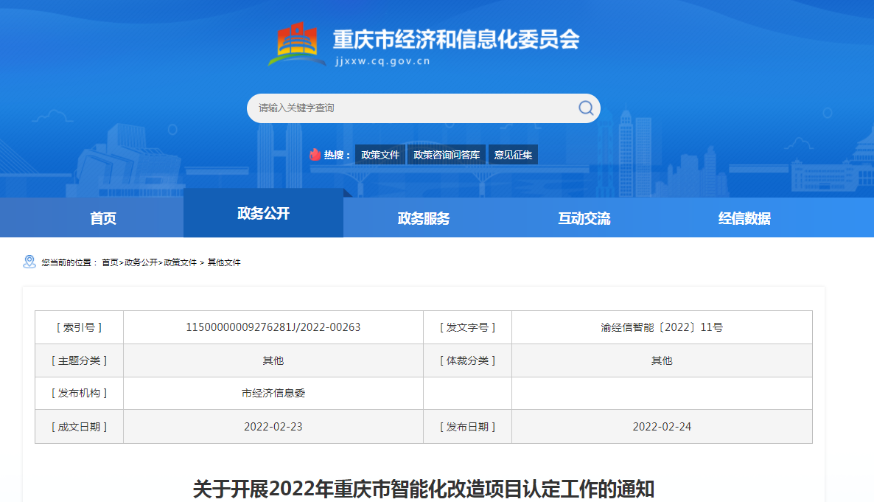Viewport: 874px width, 502px height.
Task: Open the 政务服务 navigation tab
Action: point(424,218)
